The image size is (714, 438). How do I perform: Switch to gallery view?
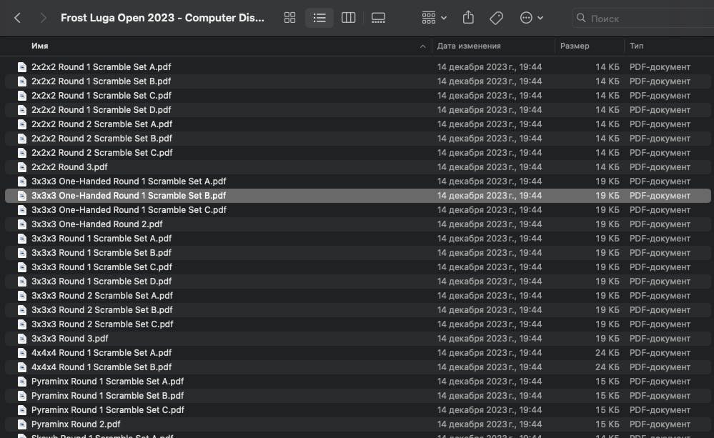(x=379, y=18)
